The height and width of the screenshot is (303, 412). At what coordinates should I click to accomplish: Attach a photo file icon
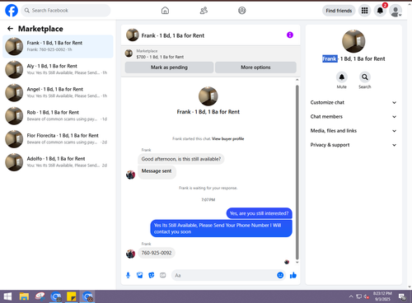coord(140,275)
